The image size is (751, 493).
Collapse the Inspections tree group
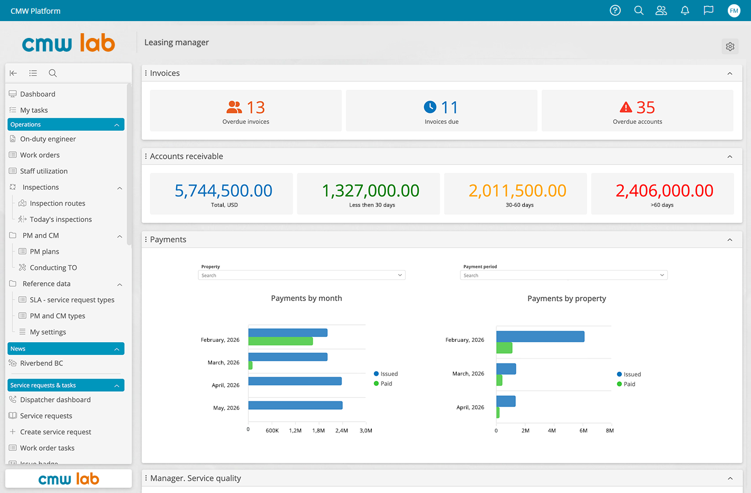(120, 188)
